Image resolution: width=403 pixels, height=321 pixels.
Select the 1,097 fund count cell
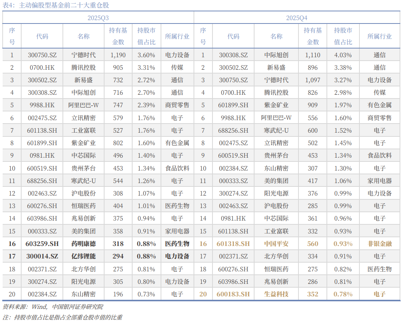(312, 80)
